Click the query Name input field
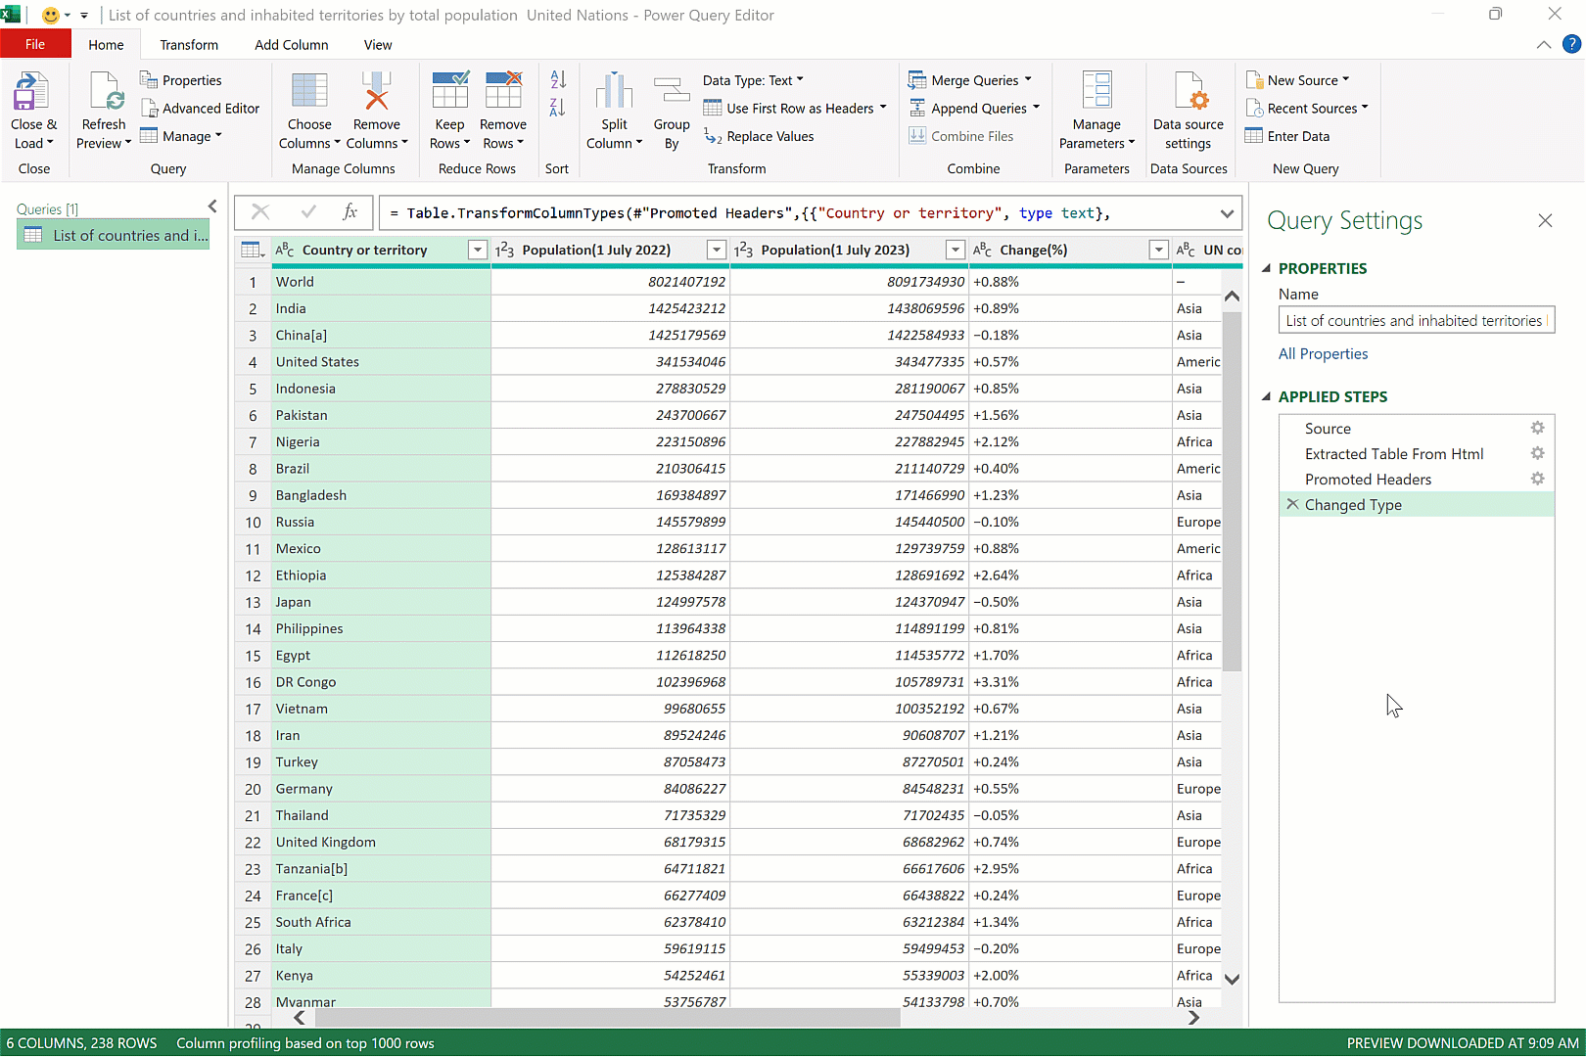The height and width of the screenshot is (1057, 1586). point(1414,321)
